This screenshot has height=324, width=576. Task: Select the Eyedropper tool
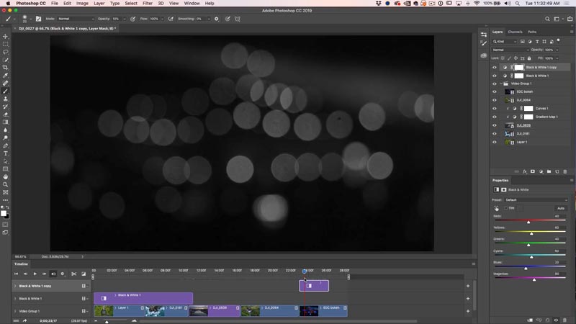[x=6, y=76]
